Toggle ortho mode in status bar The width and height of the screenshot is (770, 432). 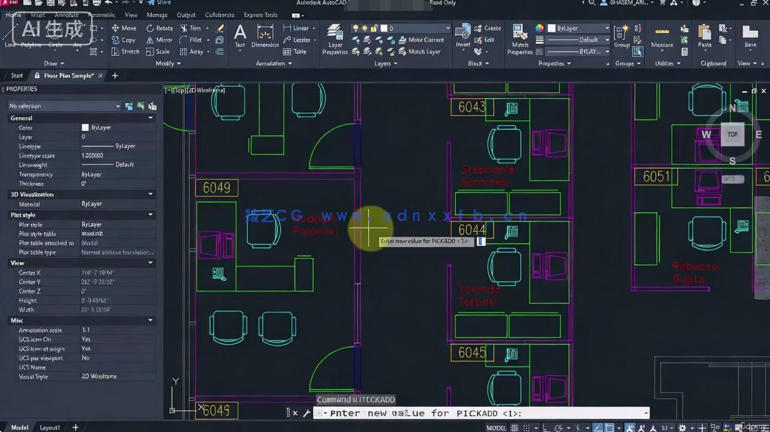[546, 427]
